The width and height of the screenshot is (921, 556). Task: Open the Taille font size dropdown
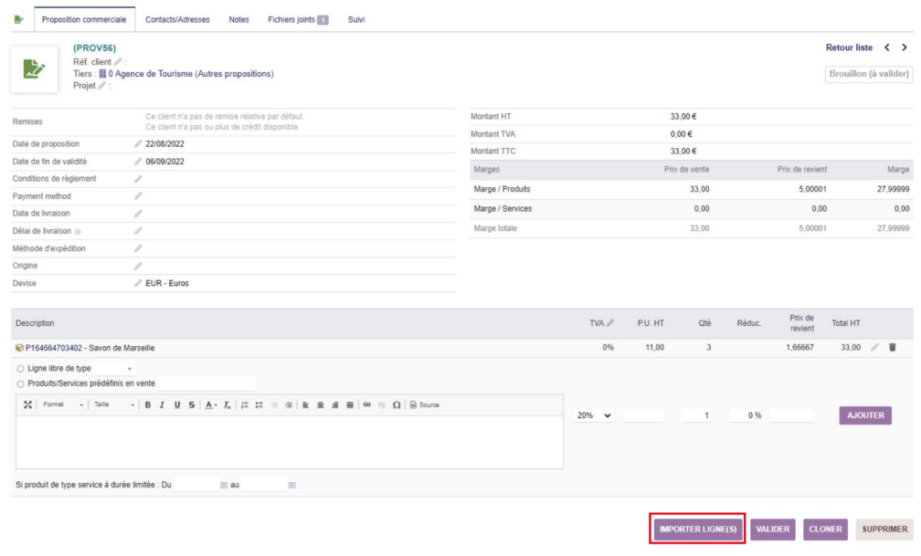click(x=114, y=404)
